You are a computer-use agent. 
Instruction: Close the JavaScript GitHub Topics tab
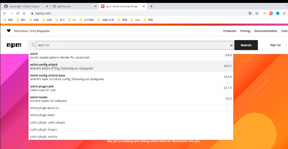tap(47, 6)
